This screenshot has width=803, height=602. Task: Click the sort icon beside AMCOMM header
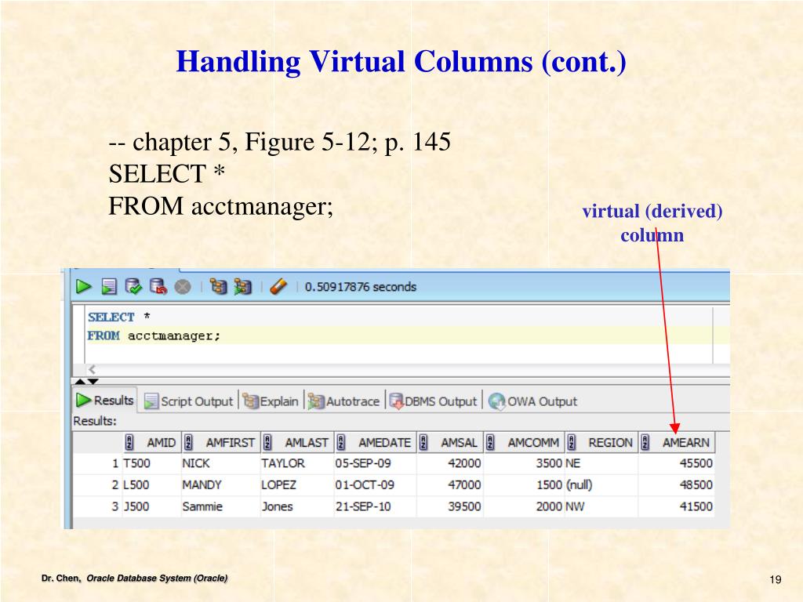(490, 442)
